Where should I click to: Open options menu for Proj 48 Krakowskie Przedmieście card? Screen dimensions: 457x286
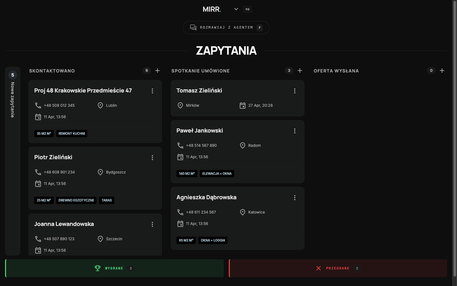[152, 91]
